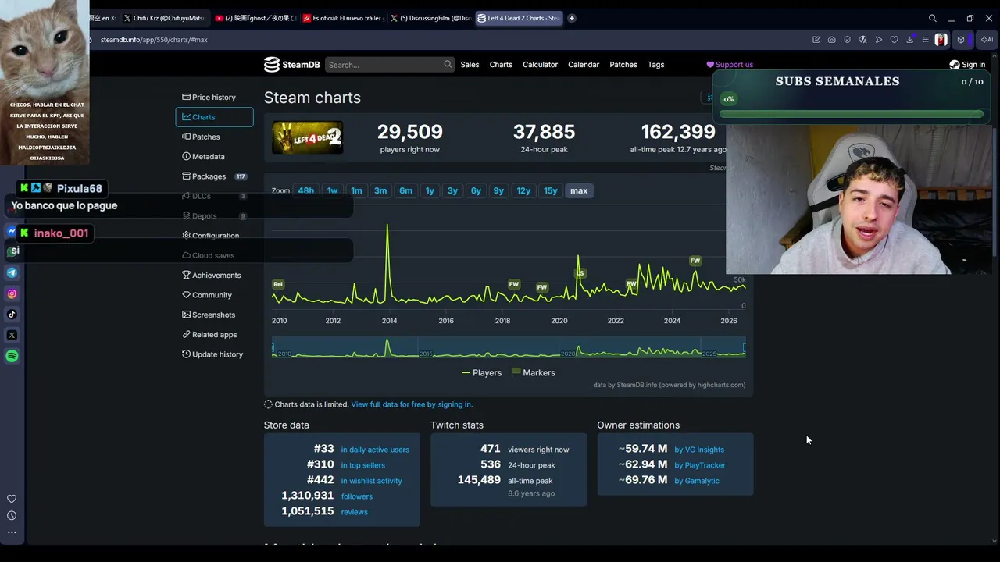Click the browser address bar URL
Image resolution: width=1000 pixels, height=562 pixels.
click(x=154, y=40)
